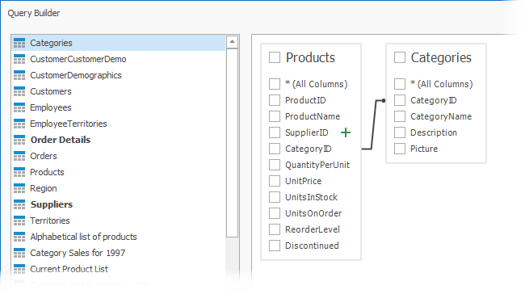Click the scroll up arrow in table list

(x=232, y=42)
